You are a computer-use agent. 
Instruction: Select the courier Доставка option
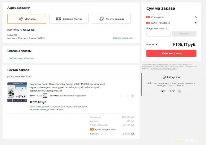[27, 19]
